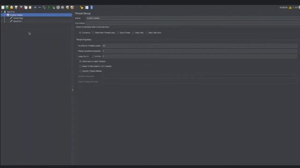Click into the Comments input field
The image size is (300, 168).
point(193,23)
